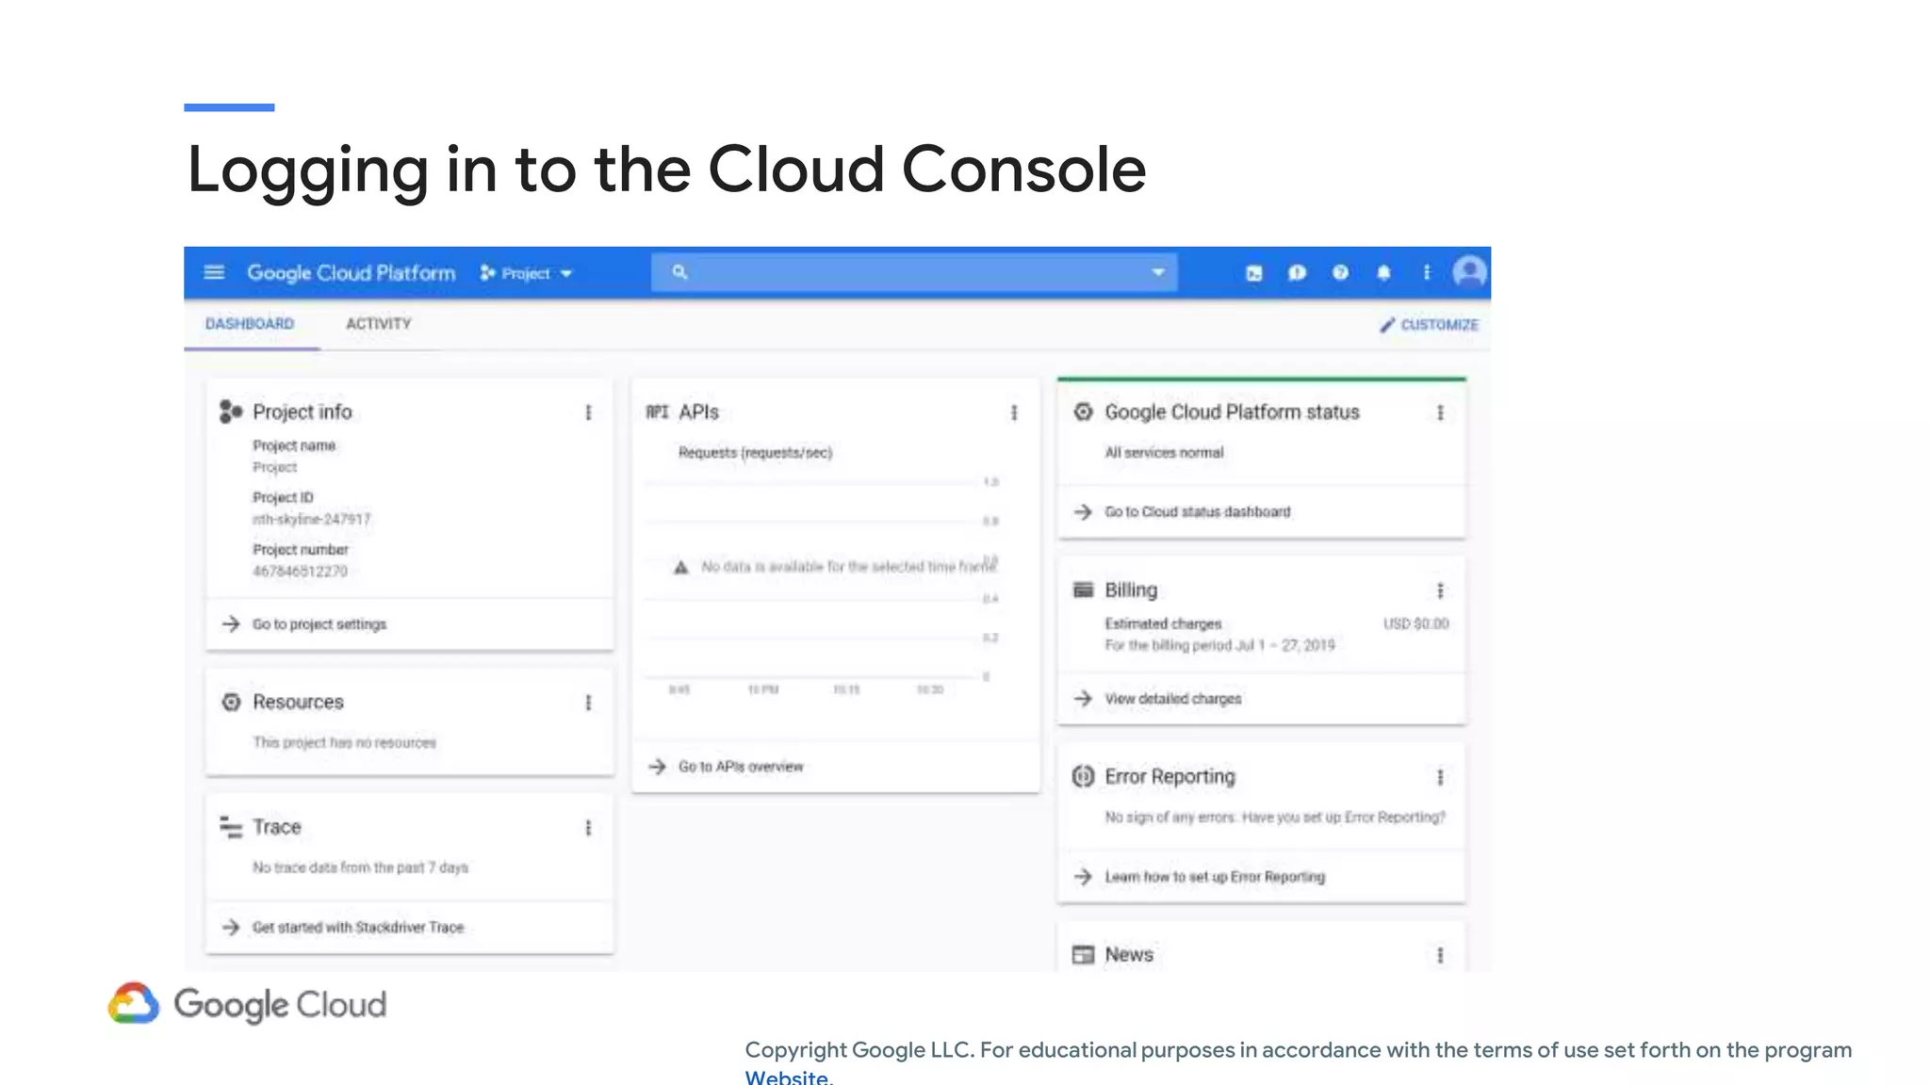The height and width of the screenshot is (1085, 1930).
Task: Click the search magnifier icon
Action: coord(679,272)
